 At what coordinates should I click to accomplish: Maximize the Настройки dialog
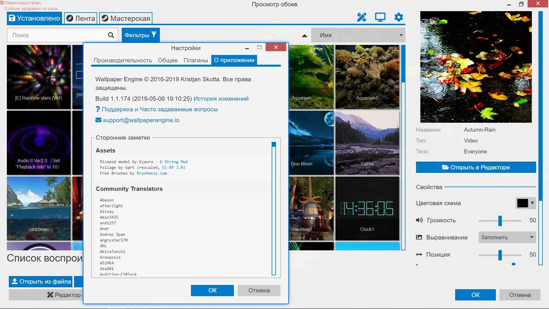tap(259, 47)
